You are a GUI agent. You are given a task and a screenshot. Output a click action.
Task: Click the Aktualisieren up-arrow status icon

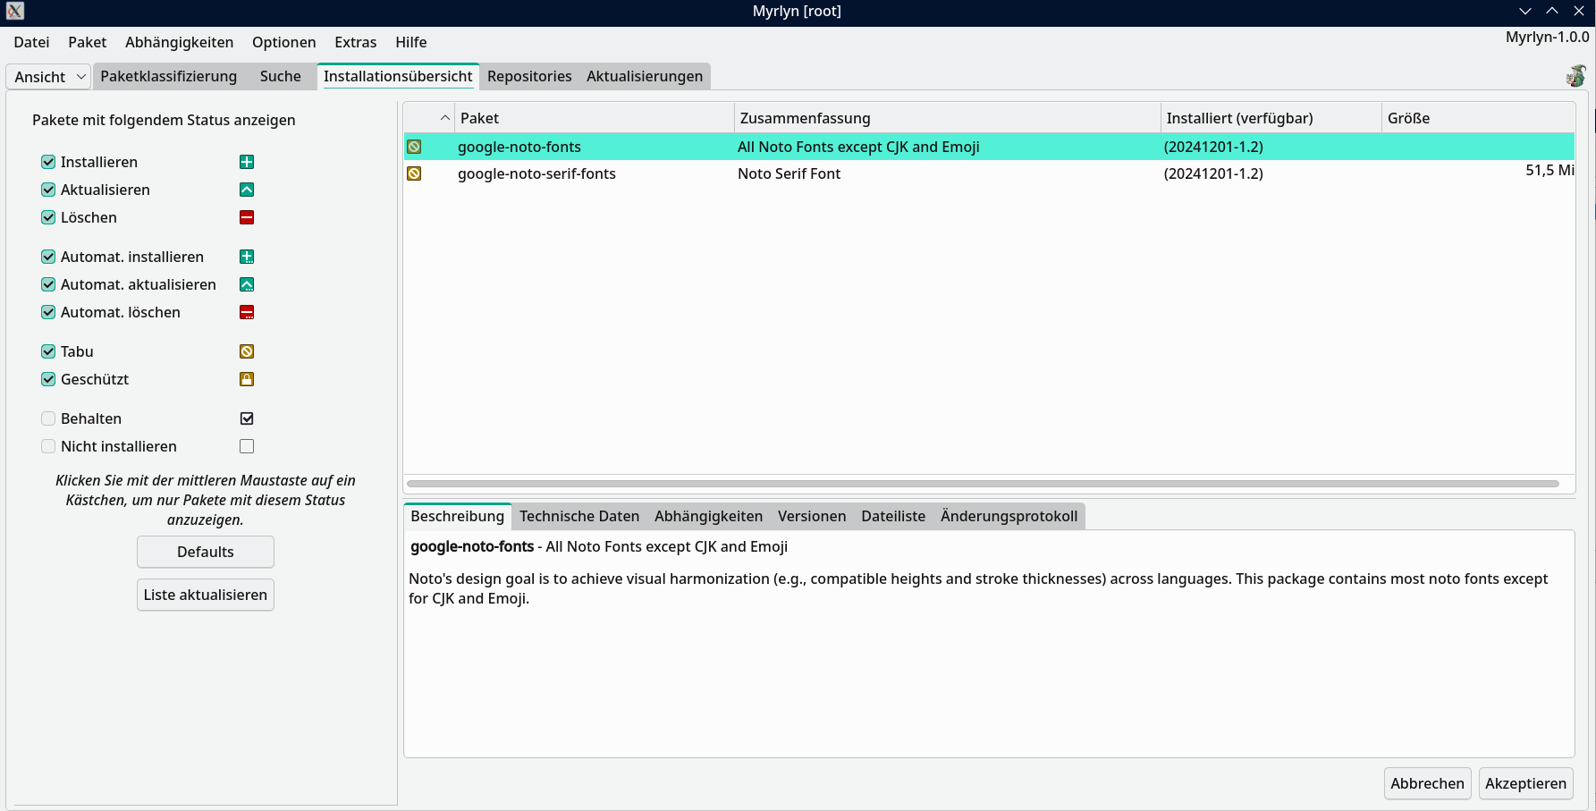coord(247,190)
